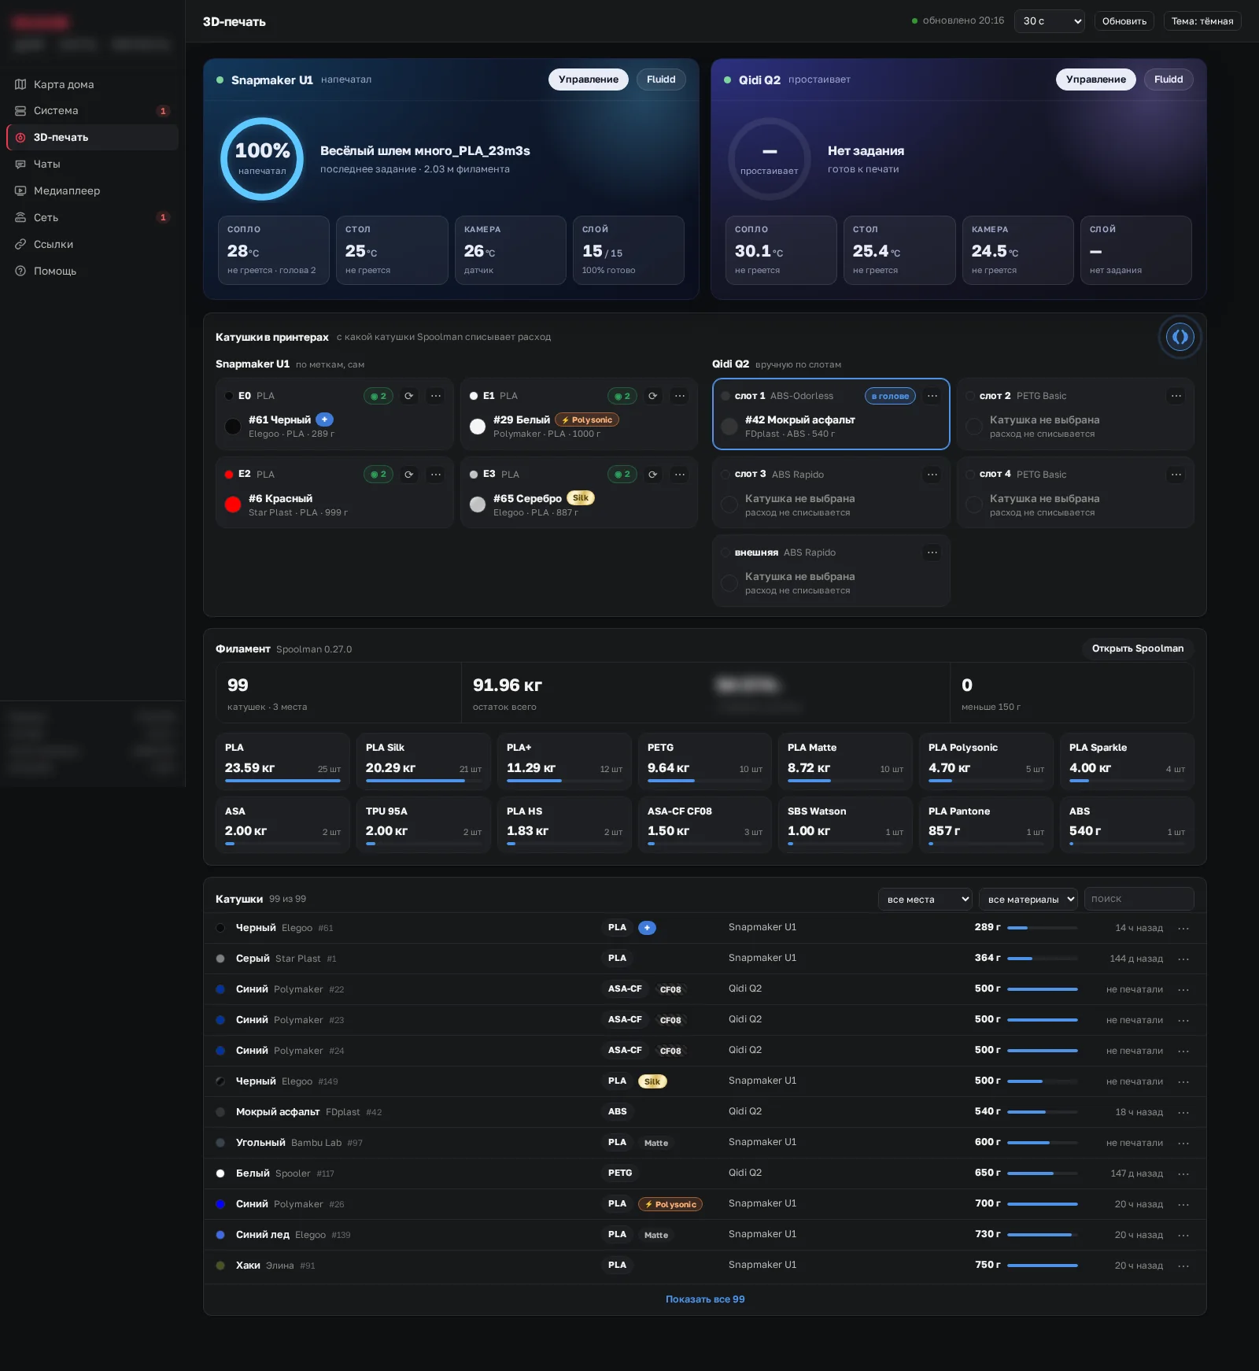The width and height of the screenshot is (1259, 1371).
Task: Open Fluidd link for Qidi Q2
Action: tap(1169, 79)
